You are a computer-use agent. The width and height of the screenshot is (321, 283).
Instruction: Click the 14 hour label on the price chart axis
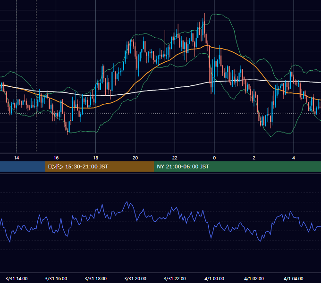[17, 158]
